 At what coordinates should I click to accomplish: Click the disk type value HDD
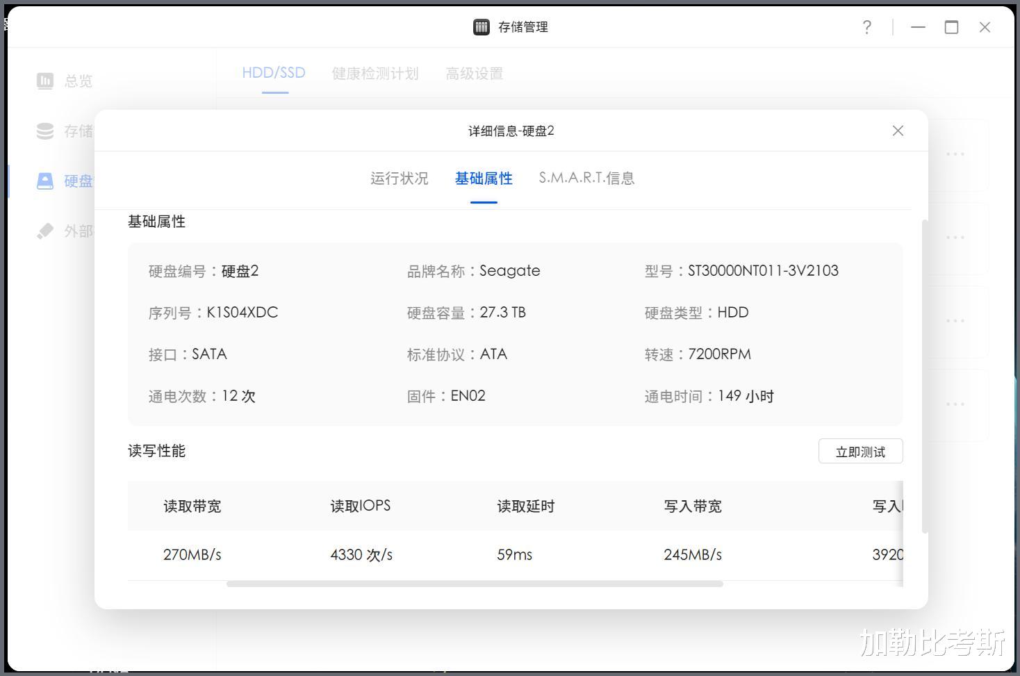pos(733,313)
